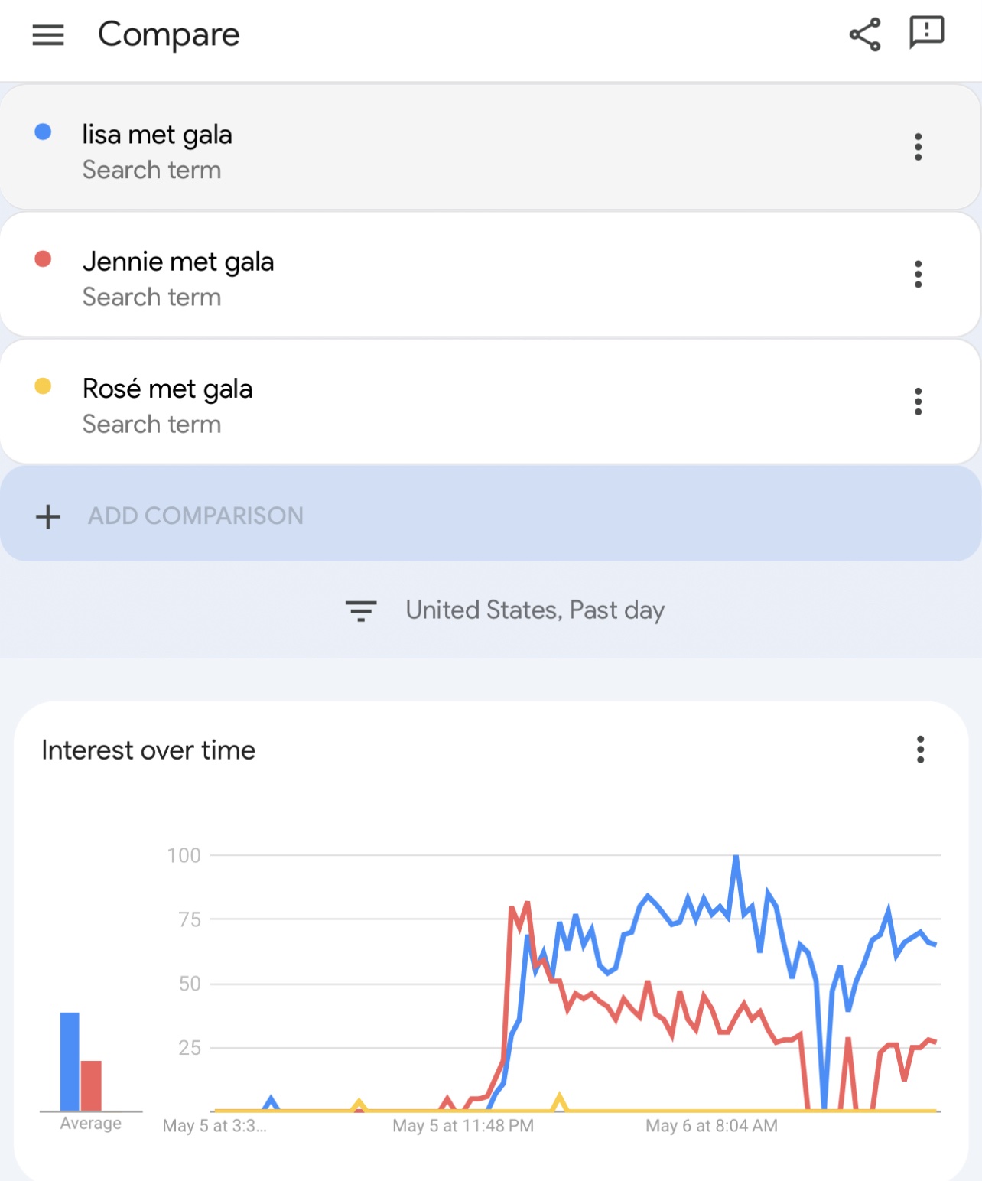982x1181 pixels.
Task: Click the plus icon to add comparison
Action: 48,516
